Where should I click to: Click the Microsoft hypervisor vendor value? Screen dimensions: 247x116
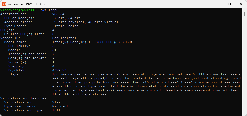coord(61,106)
